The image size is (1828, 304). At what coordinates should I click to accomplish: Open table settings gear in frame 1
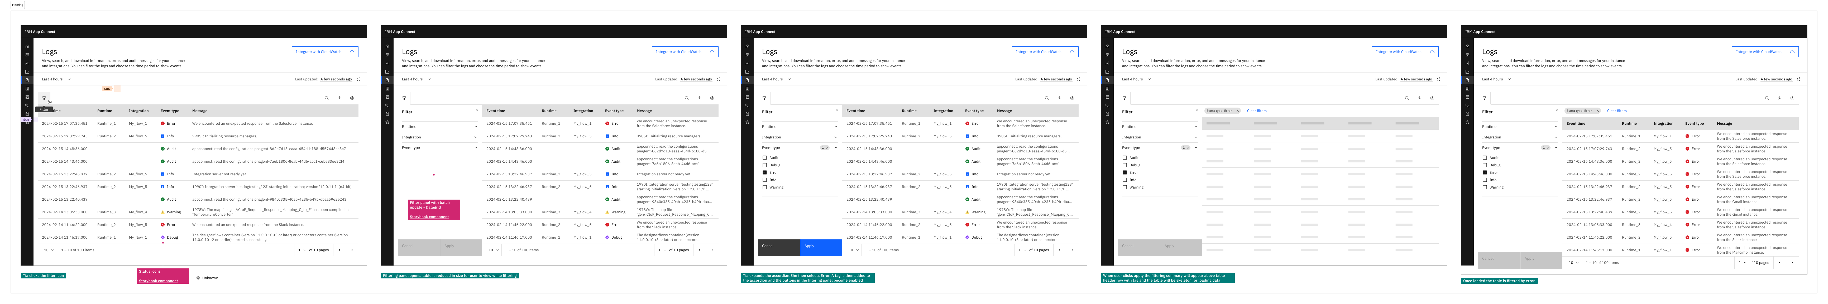click(x=352, y=99)
